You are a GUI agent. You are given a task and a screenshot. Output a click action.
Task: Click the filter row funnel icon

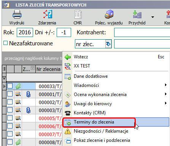click(x=4, y=78)
